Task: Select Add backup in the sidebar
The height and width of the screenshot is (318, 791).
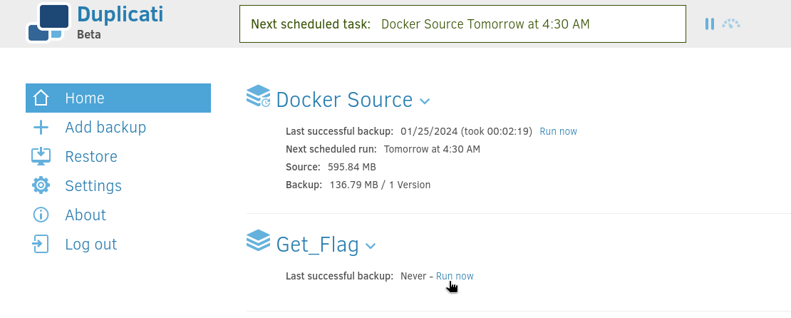Action: pyautogui.click(x=105, y=127)
